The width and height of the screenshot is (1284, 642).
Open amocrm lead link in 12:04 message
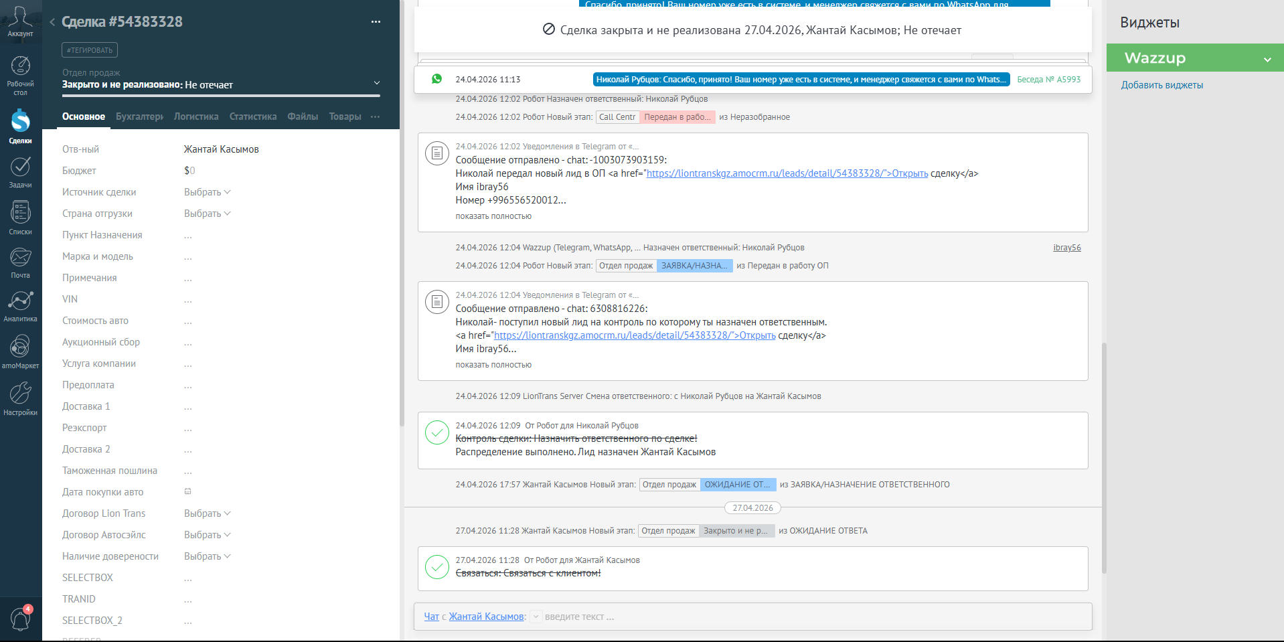point(635,335)
